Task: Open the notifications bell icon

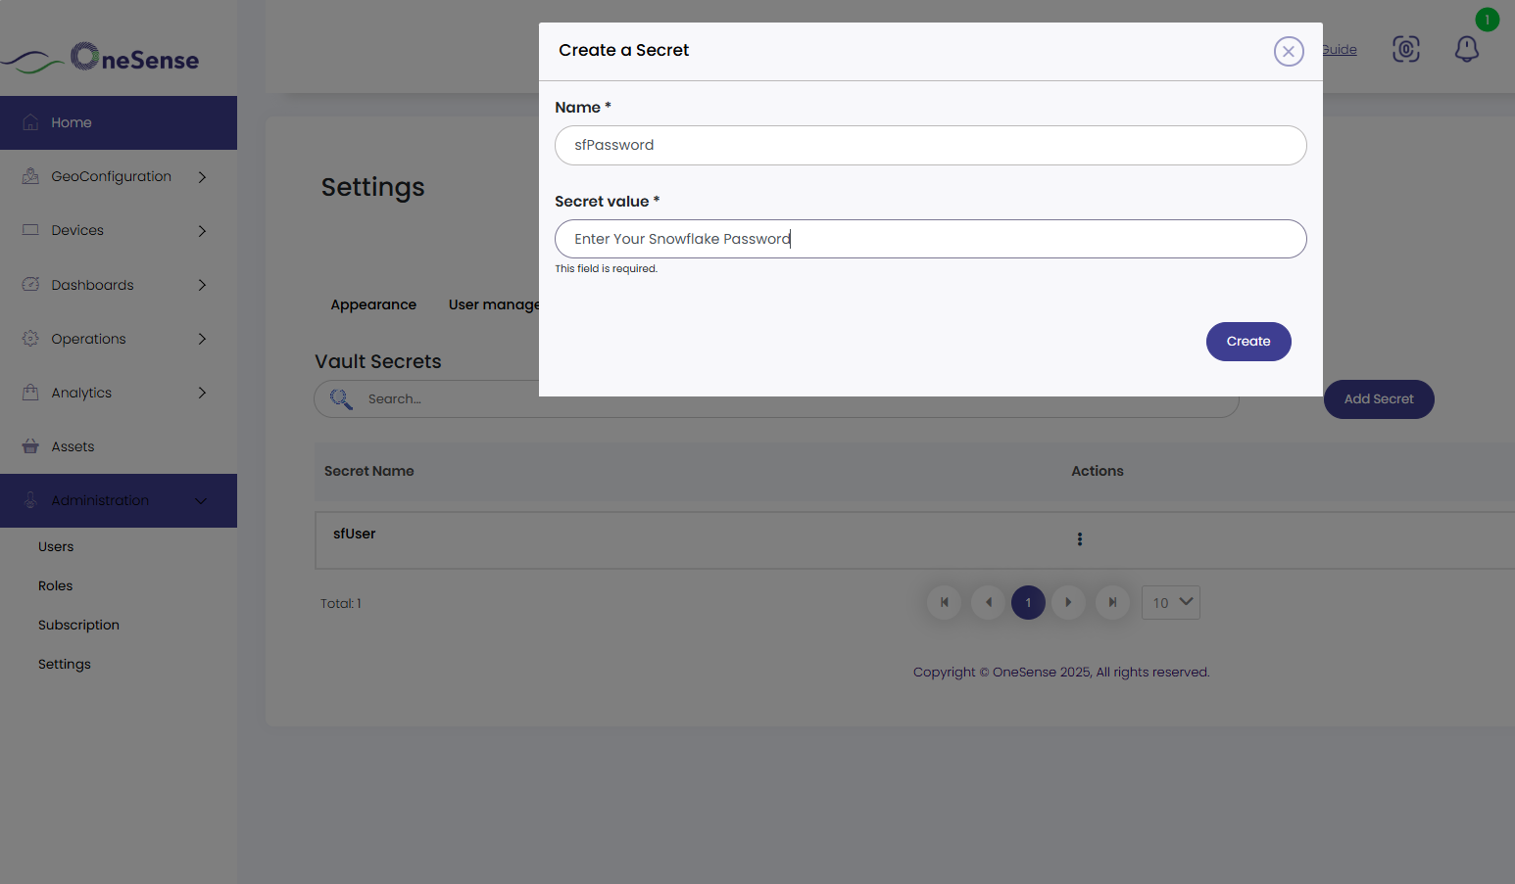Action: [x=1466, y=49]
